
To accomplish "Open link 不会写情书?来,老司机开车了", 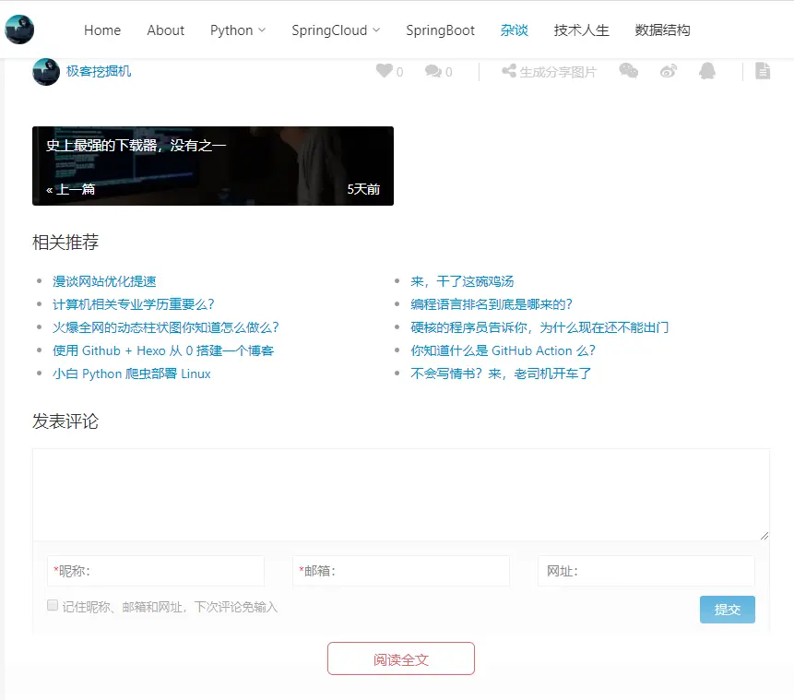I will pos(501,374).
